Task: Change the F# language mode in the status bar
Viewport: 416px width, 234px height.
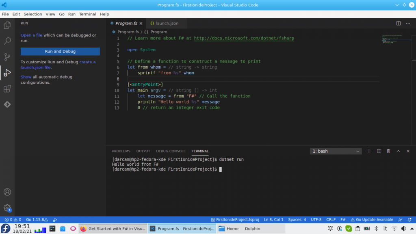Action: click(x=343, y=220)
